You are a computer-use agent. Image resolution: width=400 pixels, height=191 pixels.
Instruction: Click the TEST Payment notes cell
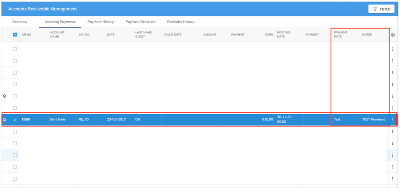(373, 119)
